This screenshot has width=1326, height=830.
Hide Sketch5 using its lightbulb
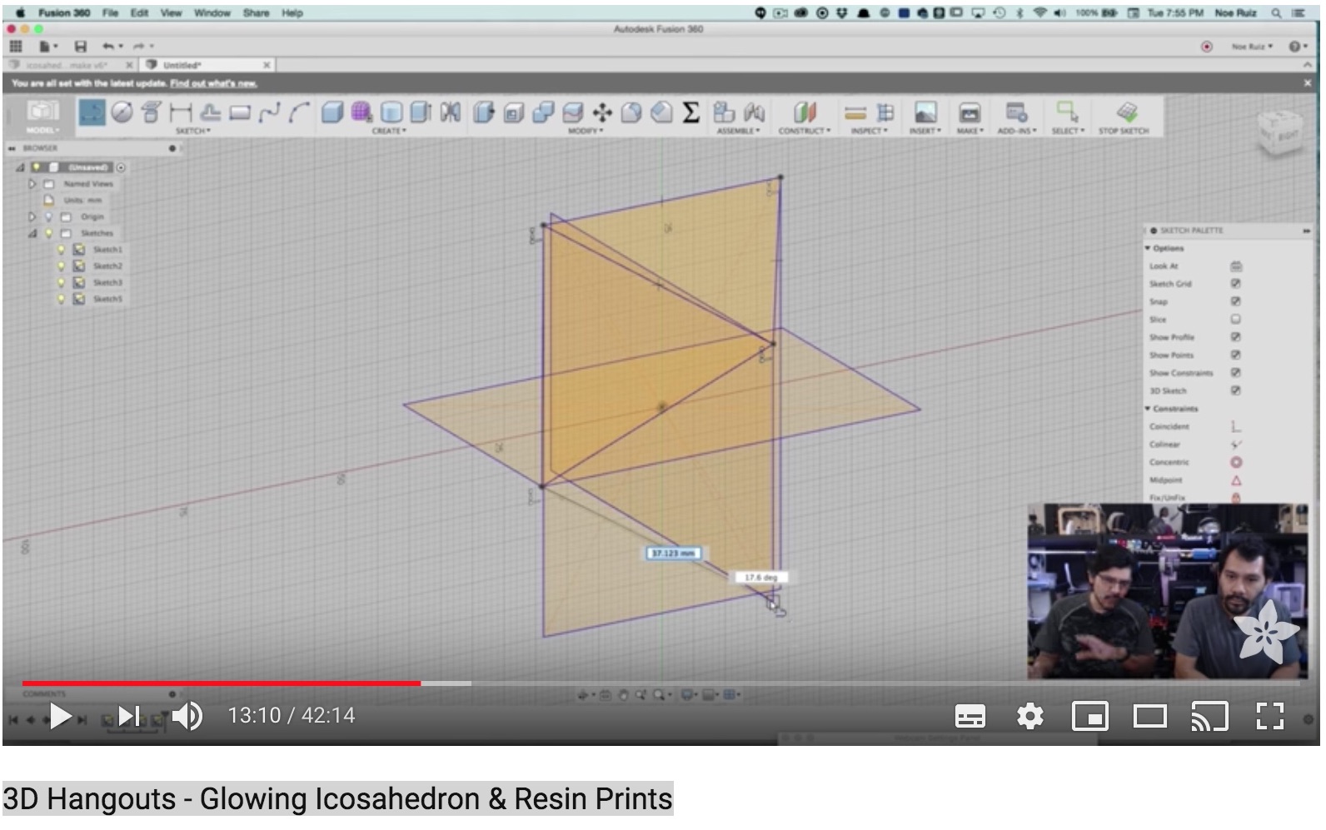(x=61, y=299)
